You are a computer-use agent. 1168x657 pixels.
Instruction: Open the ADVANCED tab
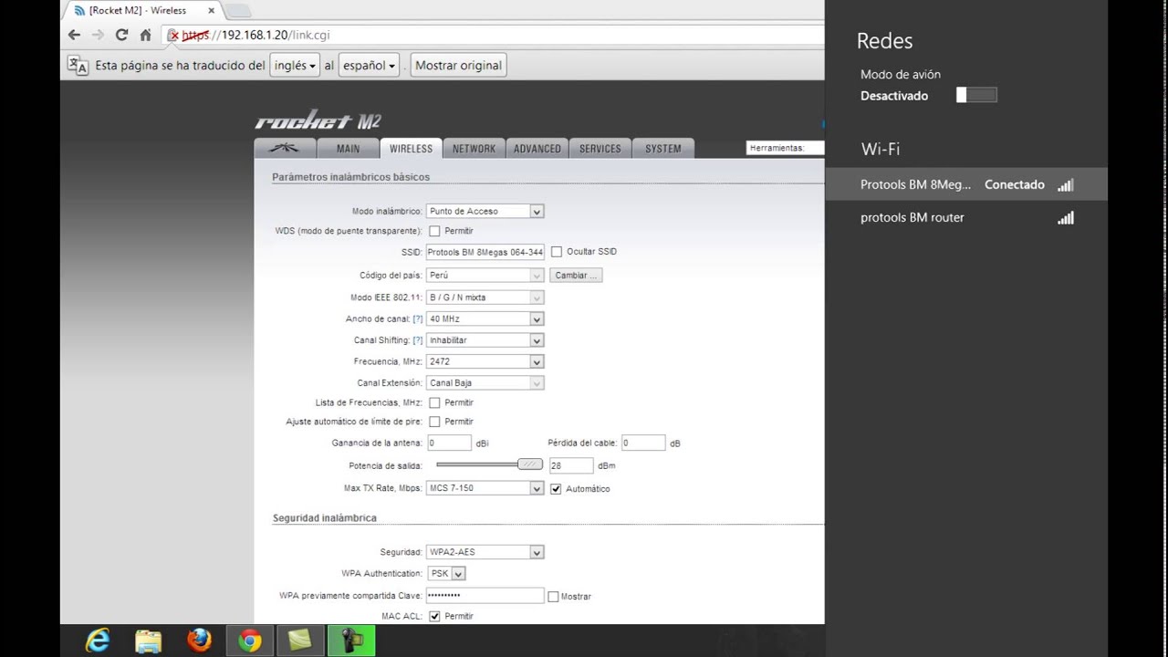537,148
